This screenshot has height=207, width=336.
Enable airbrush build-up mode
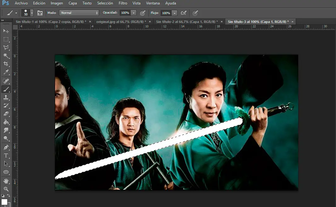click(184, 13)
